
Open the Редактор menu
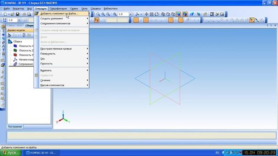point(18,9)
